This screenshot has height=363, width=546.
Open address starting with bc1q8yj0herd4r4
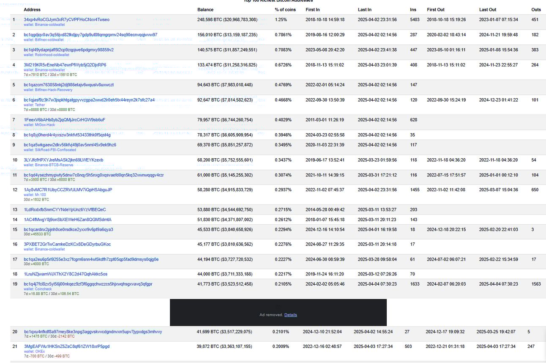click(x=67, y=135)
